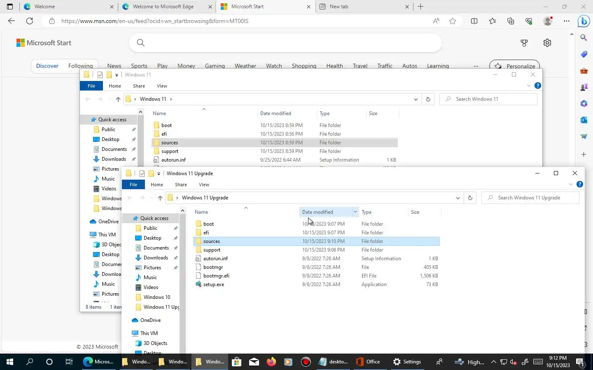
Task: Click the MSN web search box
Action: click(285, 43)
